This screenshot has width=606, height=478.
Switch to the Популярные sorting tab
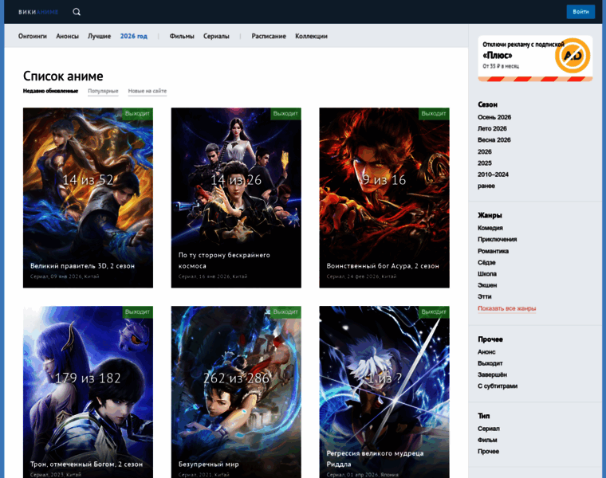click(x=103, y=91)
